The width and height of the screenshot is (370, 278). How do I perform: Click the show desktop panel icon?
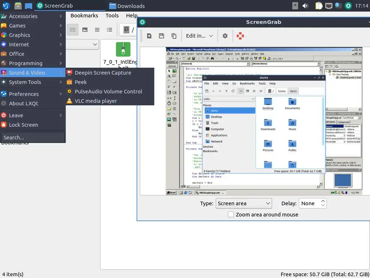28,6
